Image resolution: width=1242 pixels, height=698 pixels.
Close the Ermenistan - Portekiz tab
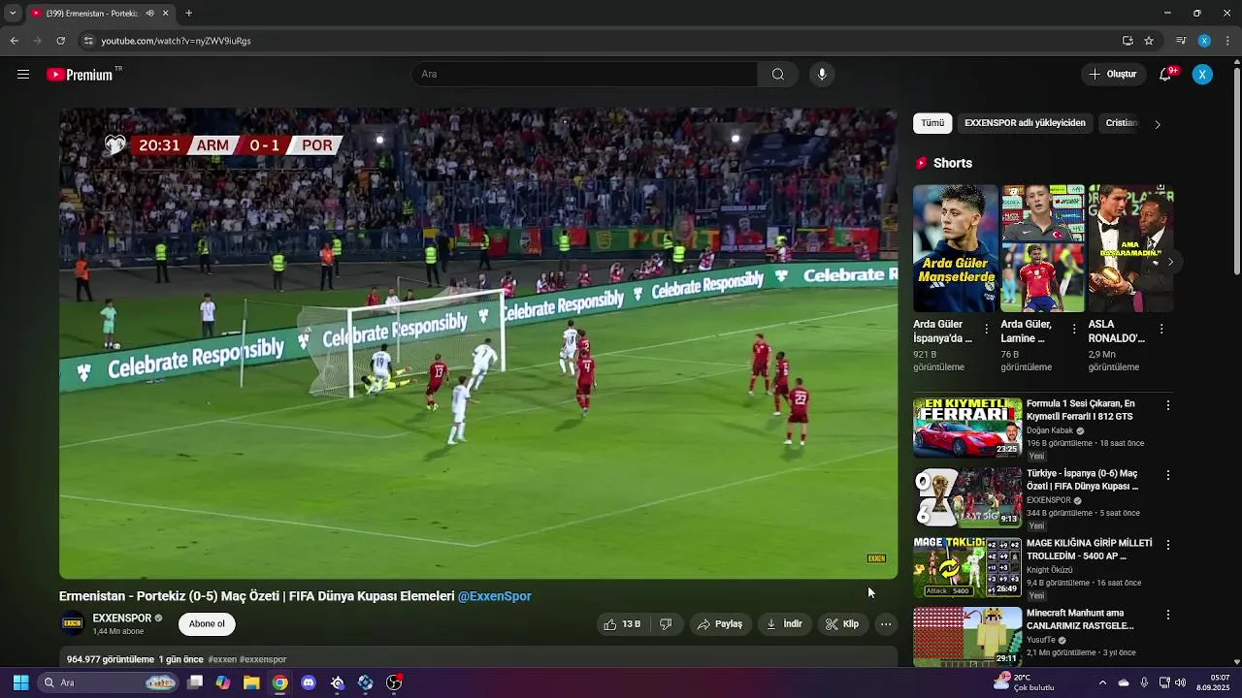pos(166,14)
